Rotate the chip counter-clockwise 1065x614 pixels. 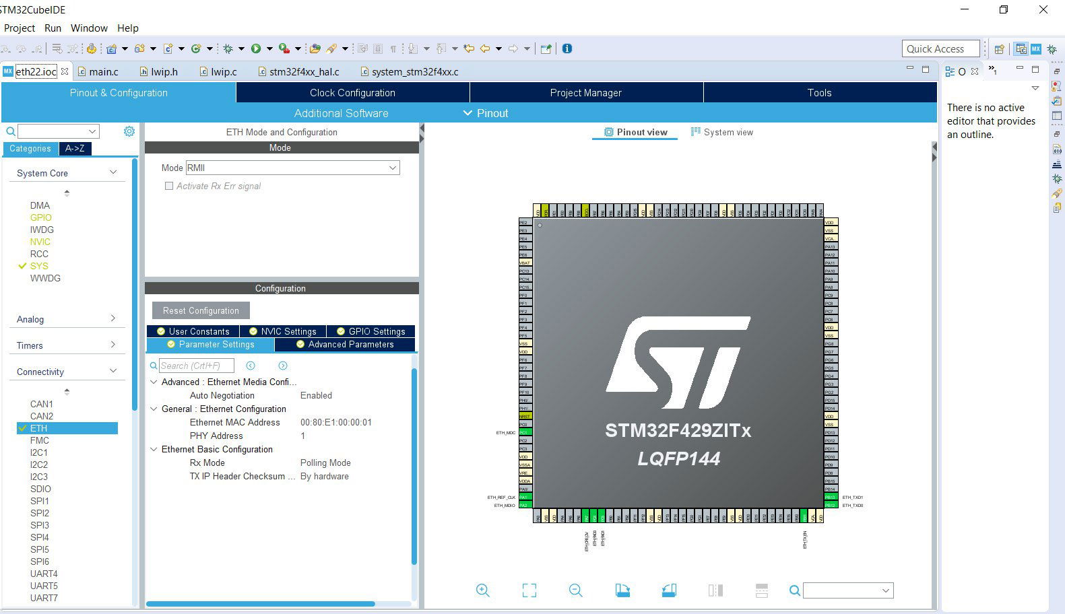(669, 590)
